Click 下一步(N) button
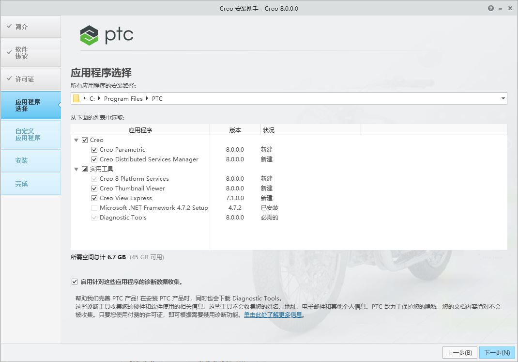The height and width of the screenshot is (362, 518). [497, 352]
